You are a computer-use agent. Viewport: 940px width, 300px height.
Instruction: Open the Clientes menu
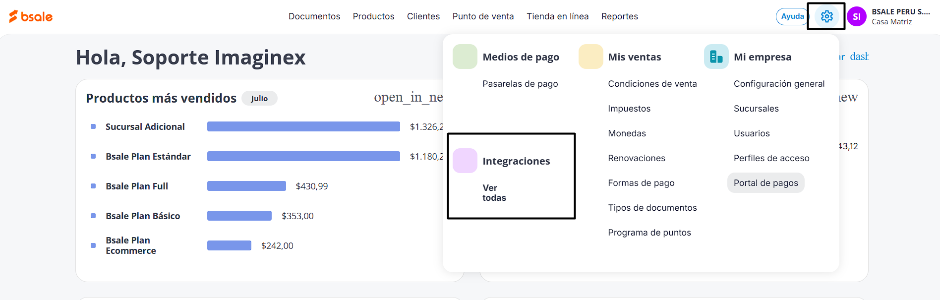coord(423,16)
